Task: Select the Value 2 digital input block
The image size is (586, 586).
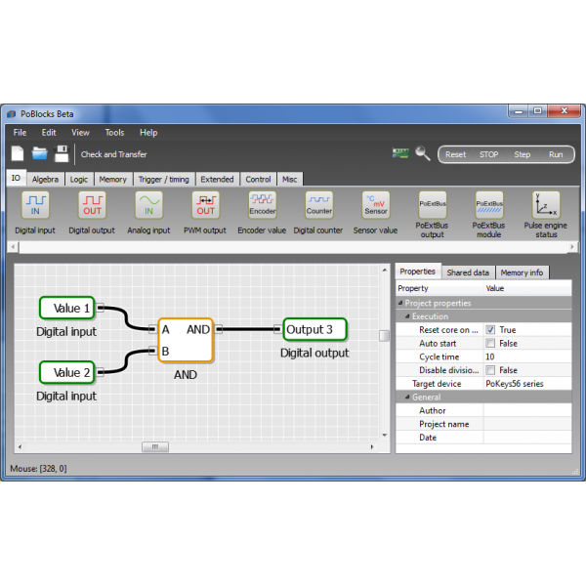Action: click(67, 373)
